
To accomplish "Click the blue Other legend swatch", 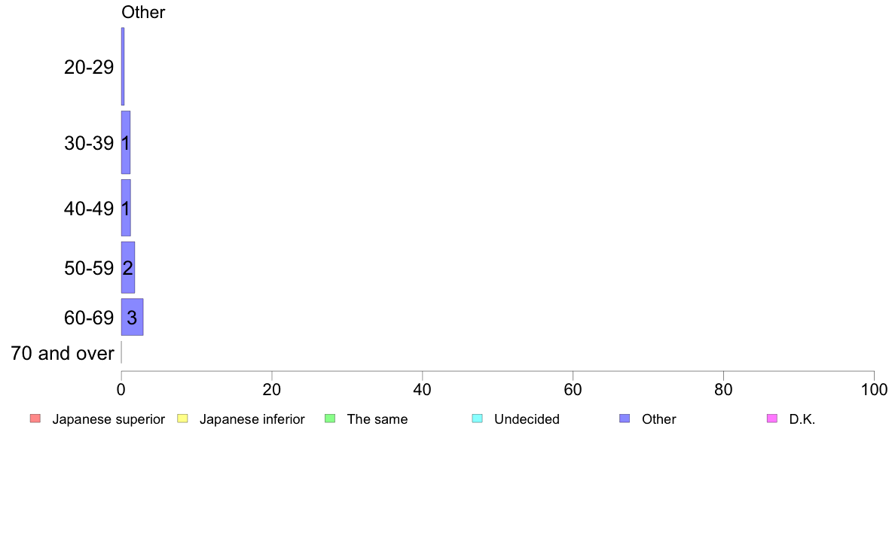I will point(625,419).
